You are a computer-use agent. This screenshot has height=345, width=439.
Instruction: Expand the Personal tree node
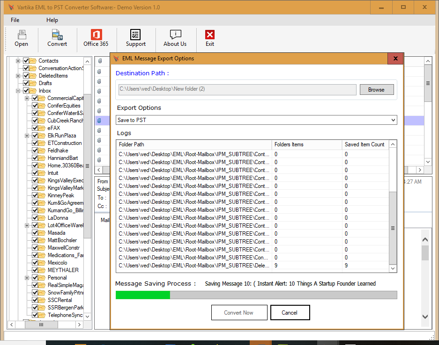(27, 278)
